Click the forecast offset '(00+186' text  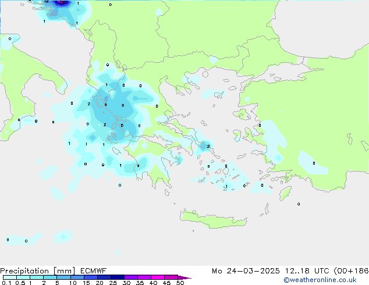352,271
